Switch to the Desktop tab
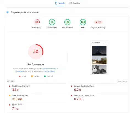 click(75, 3)
